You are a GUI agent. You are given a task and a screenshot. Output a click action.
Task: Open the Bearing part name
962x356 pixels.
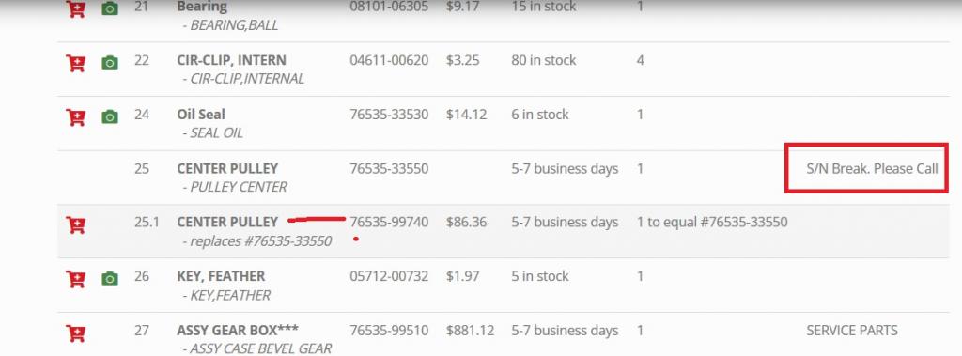[202, 7]
